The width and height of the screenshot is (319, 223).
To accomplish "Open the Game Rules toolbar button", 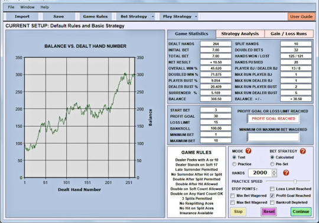I will click(x=95, y=17).
